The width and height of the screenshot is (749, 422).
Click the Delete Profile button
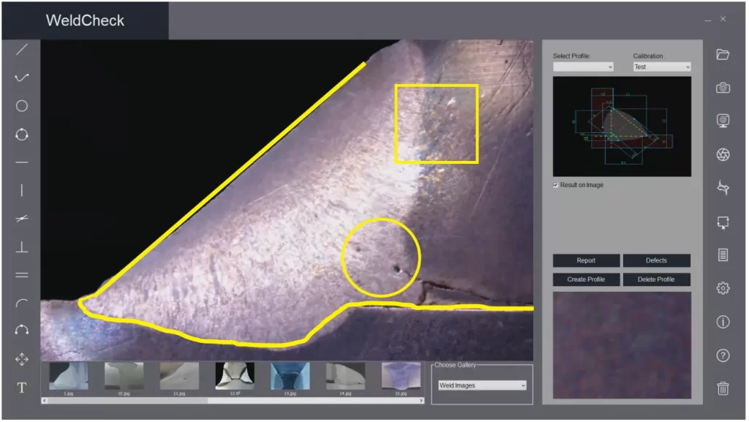coord(656,279)
